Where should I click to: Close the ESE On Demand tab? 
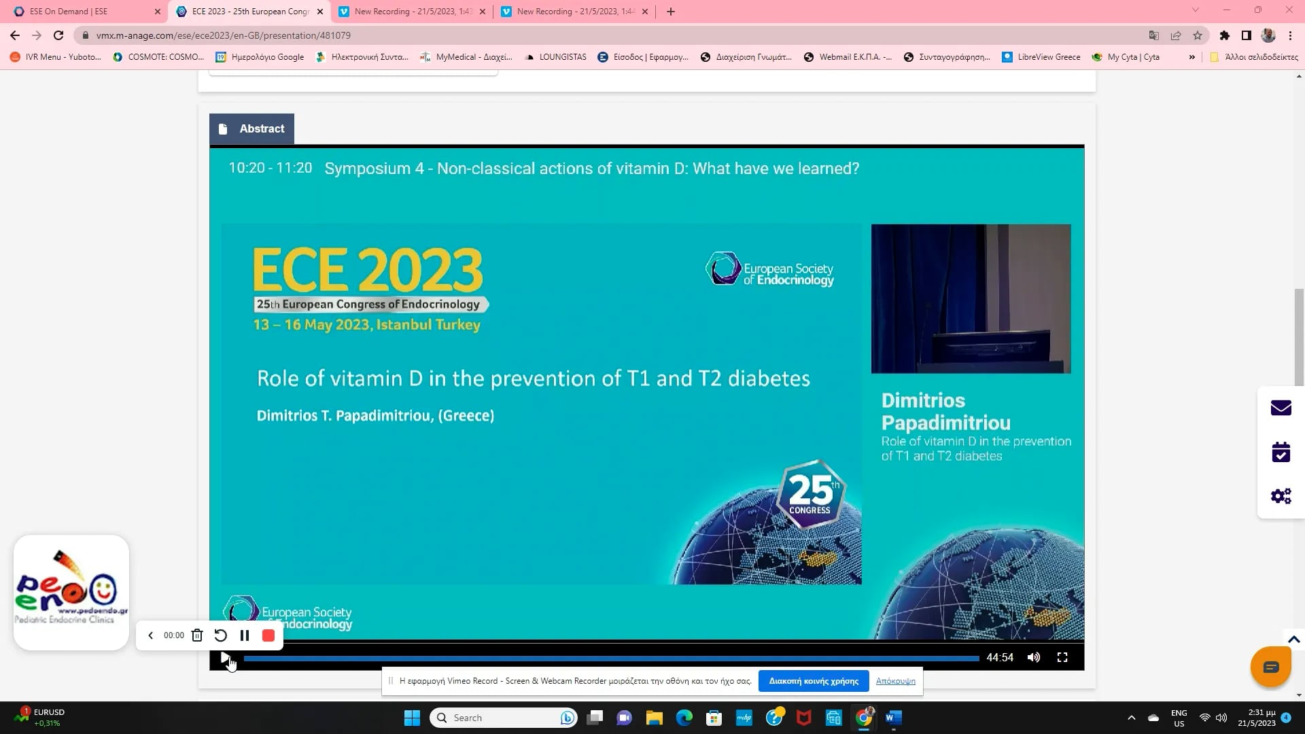point(158,12)
